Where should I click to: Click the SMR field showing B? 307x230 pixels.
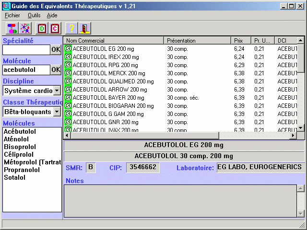[91, 167]
